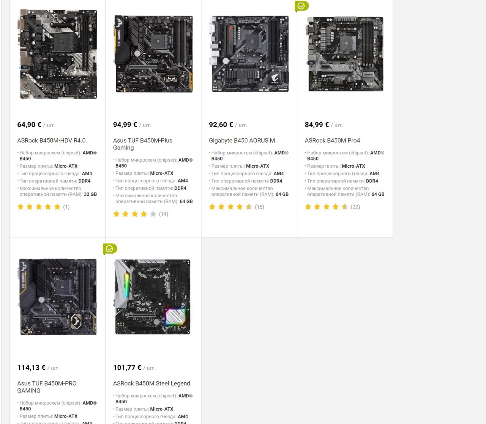The height and width of the screenshot is (424, 486).
Task: Open the Asus TUF B450M-Plus Gaming title link
Action: (x=143, y=144)
